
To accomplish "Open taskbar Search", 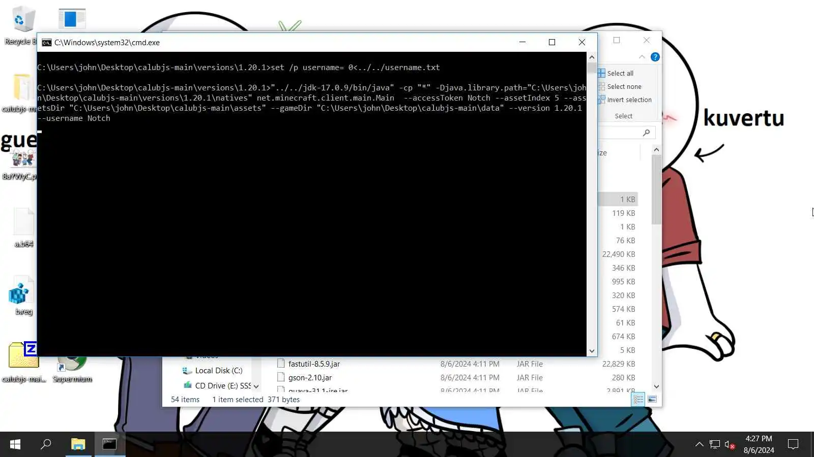I will 46,444.
